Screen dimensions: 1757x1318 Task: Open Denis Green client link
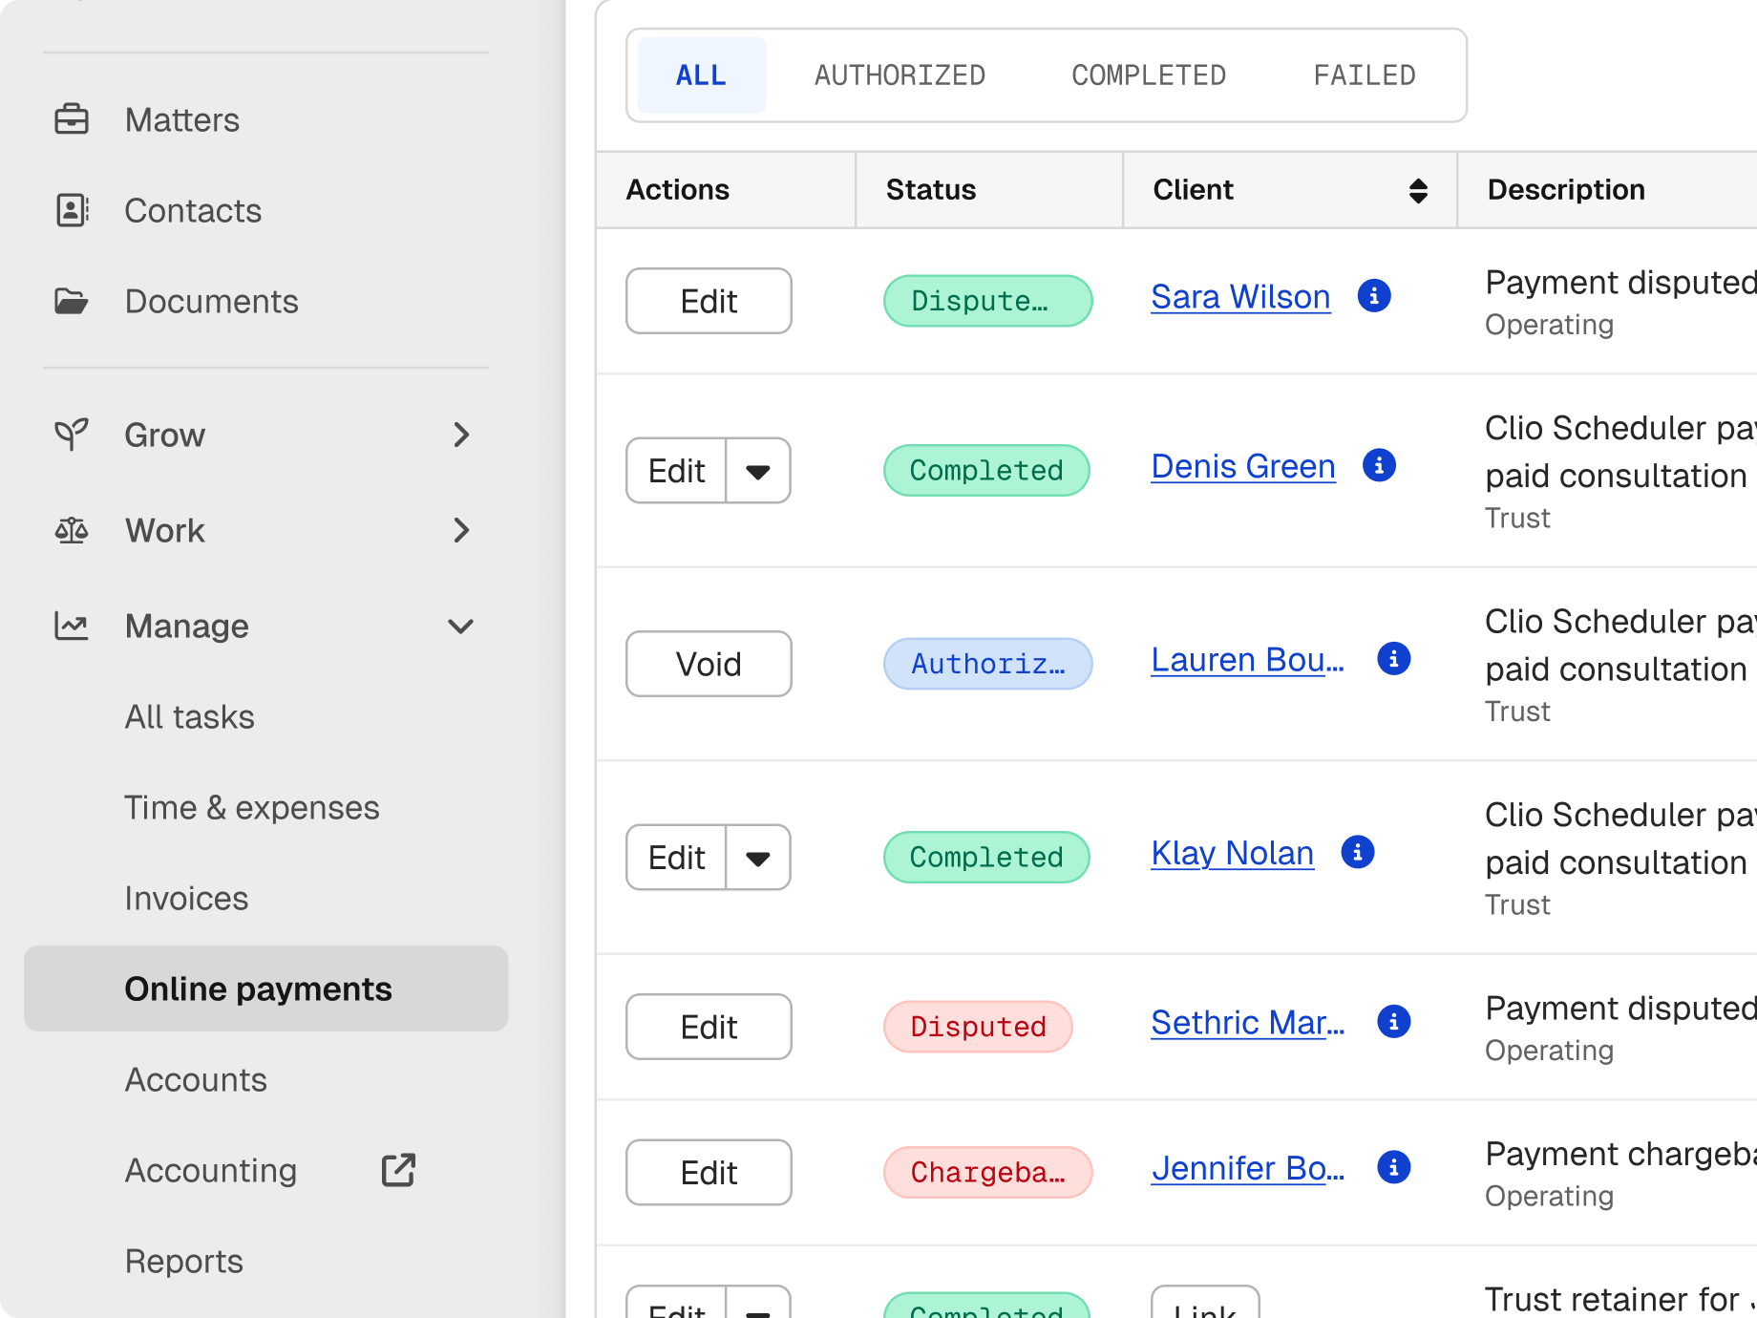(x=1243, y=466)
